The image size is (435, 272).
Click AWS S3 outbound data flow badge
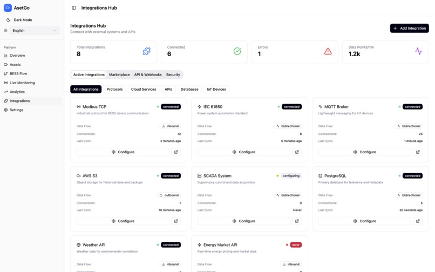[x=169, y=195]
